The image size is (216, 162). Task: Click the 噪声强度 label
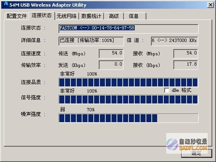tap(33, 114)
